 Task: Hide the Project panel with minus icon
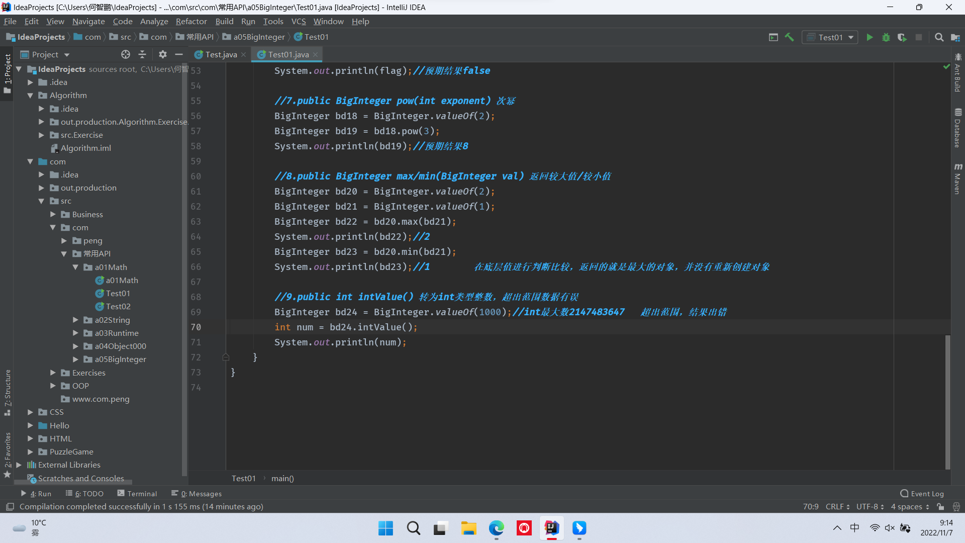178,54
